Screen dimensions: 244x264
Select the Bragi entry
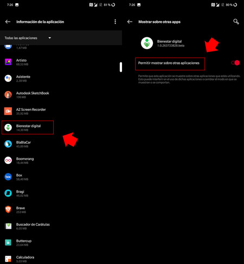click(61, 193)
